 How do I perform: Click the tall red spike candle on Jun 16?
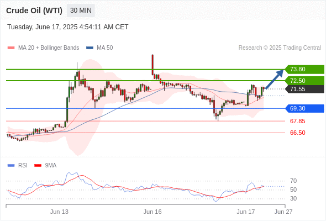pos(153,65)
